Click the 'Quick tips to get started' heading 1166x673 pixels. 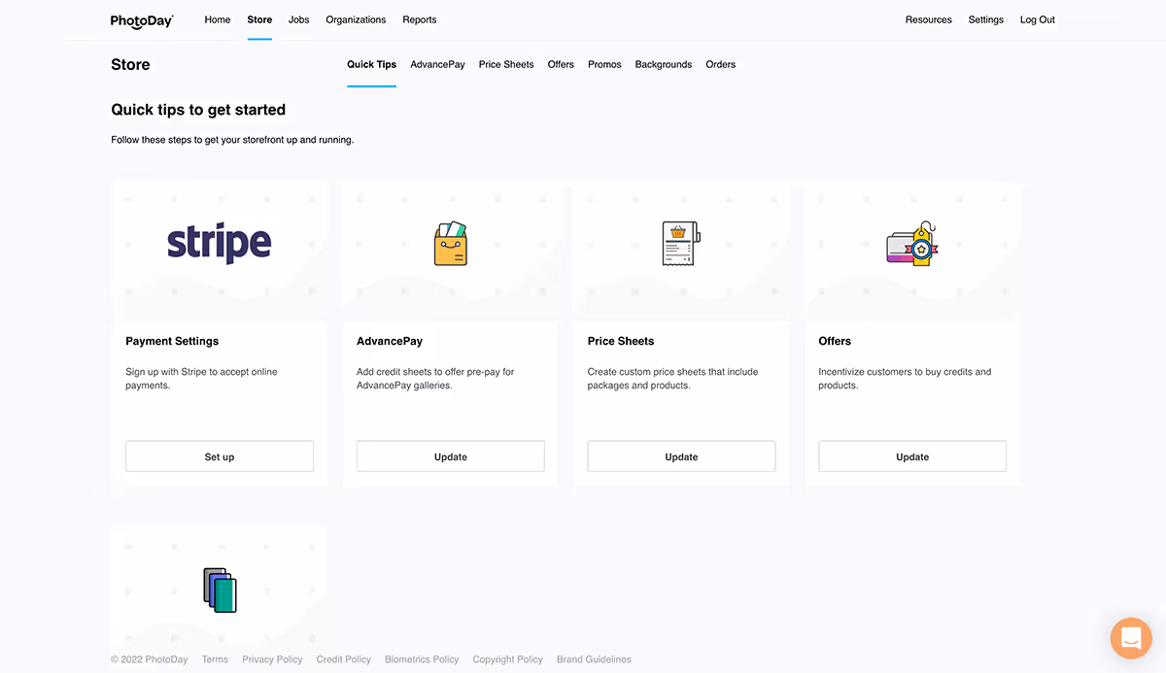(198, 110)
